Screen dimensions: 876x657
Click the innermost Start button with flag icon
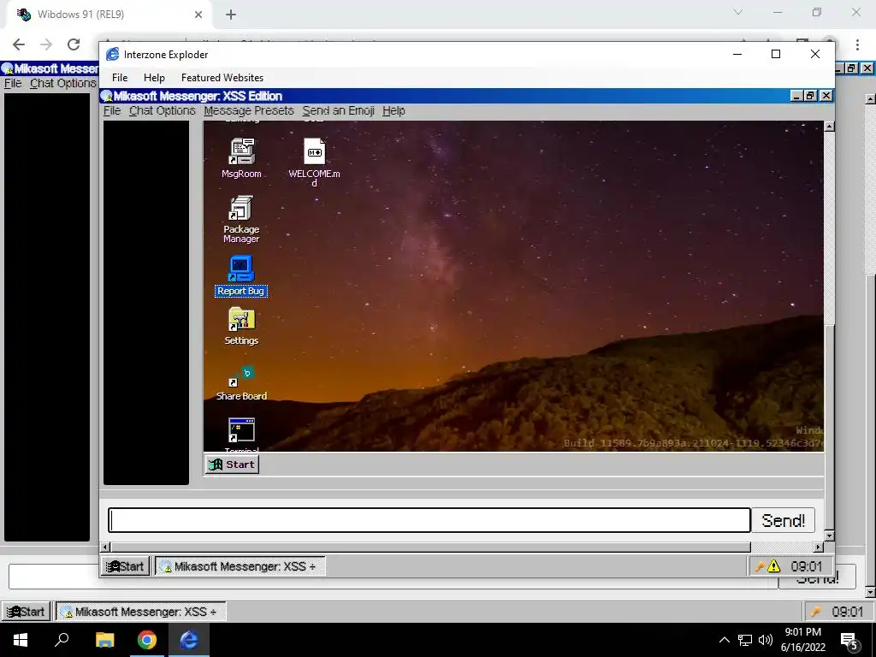233,465
